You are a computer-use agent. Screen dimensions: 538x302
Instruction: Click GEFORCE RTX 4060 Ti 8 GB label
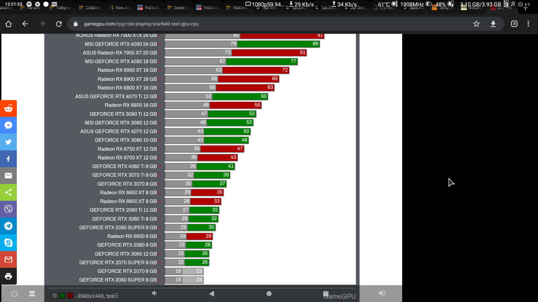[124, 166]
